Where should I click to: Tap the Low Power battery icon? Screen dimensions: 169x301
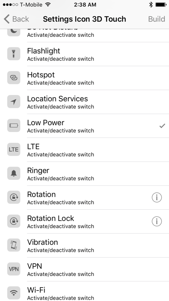tap(13, 126)
